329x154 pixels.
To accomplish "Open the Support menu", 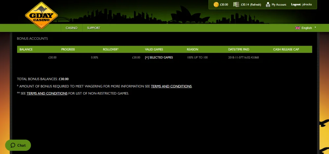I will click(x=93, y=28).
